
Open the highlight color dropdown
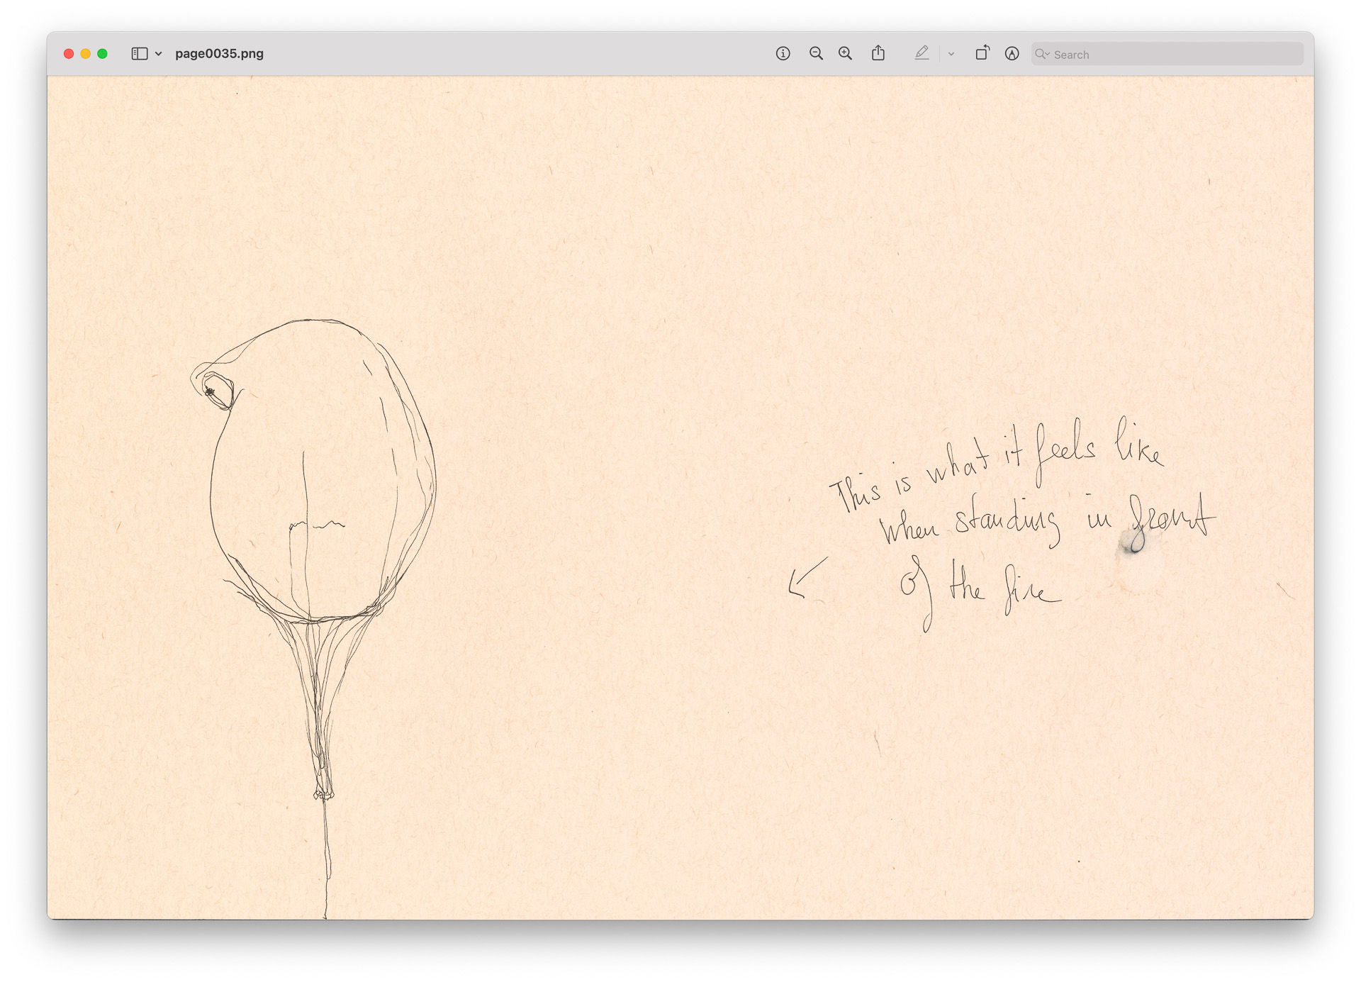(951, 53)
